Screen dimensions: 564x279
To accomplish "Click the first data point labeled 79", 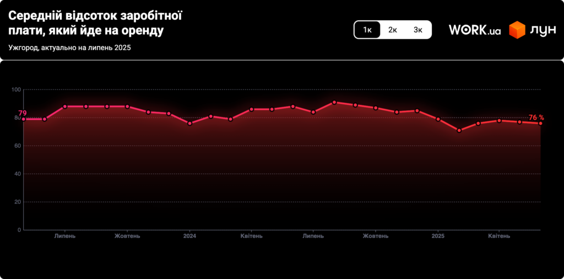I will click(x=24, y=119).
